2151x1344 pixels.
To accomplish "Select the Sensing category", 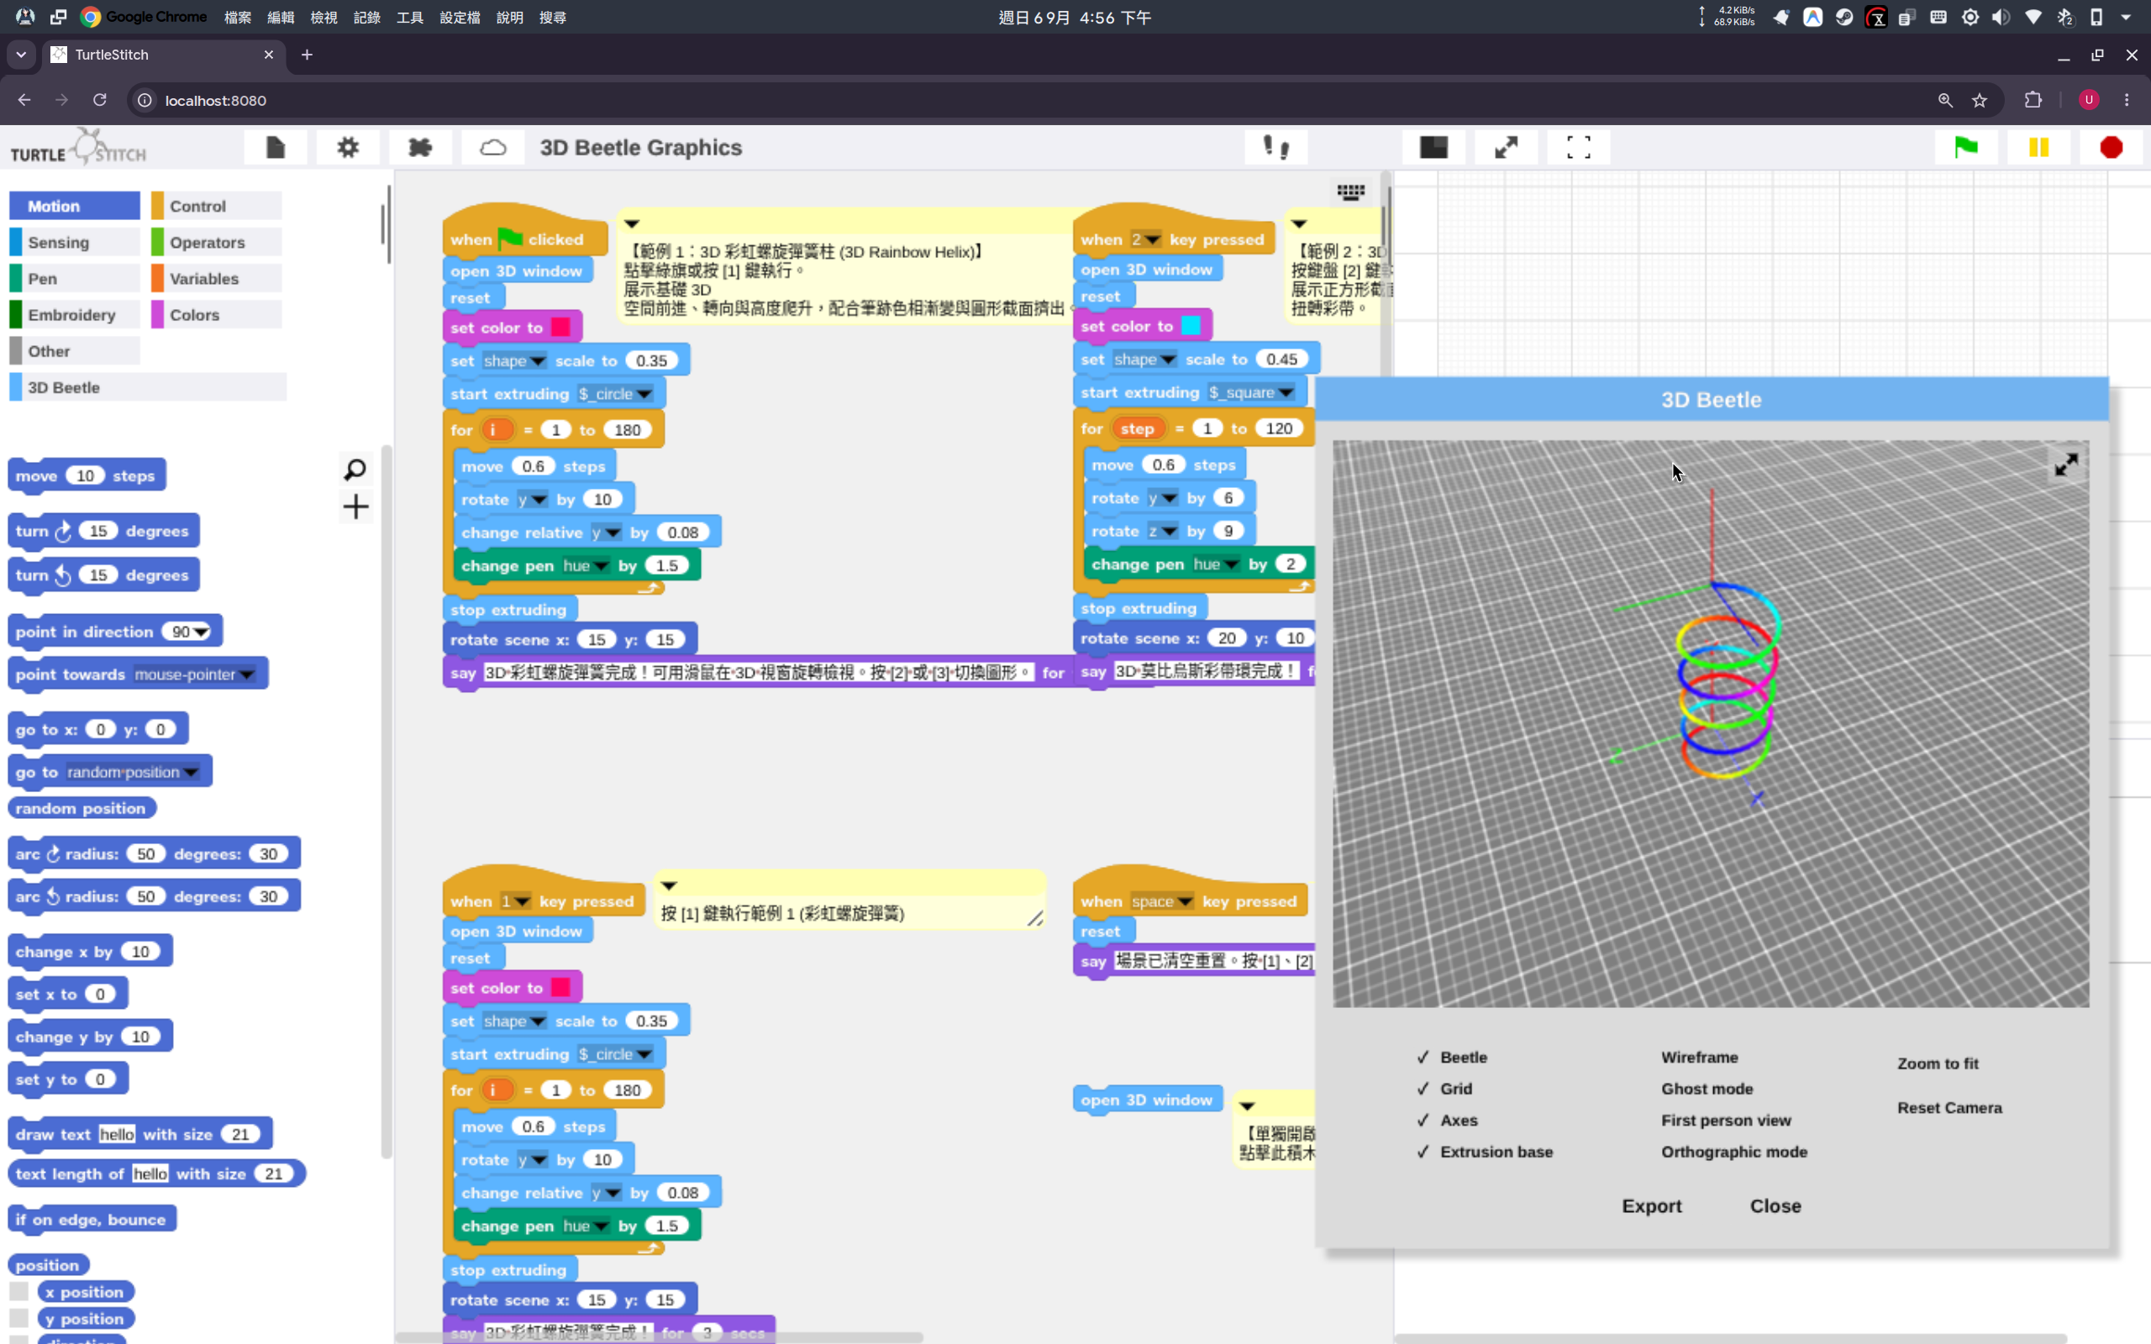I will (x=75, y=243).
